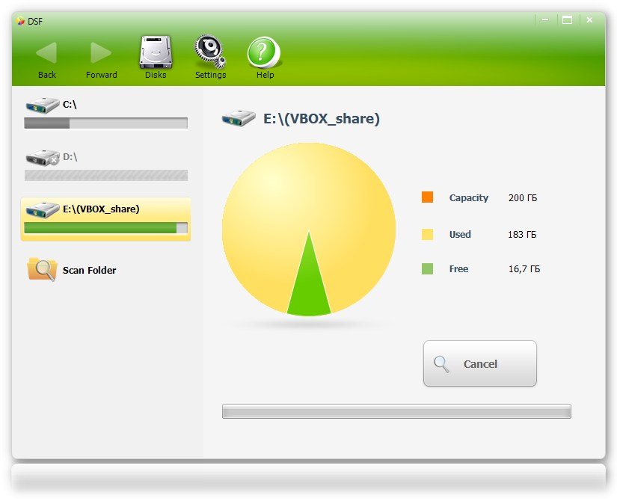Viewport: 617px width, 501px height.
Task: Open the Help question mark icon
Action: click(265, 52)
